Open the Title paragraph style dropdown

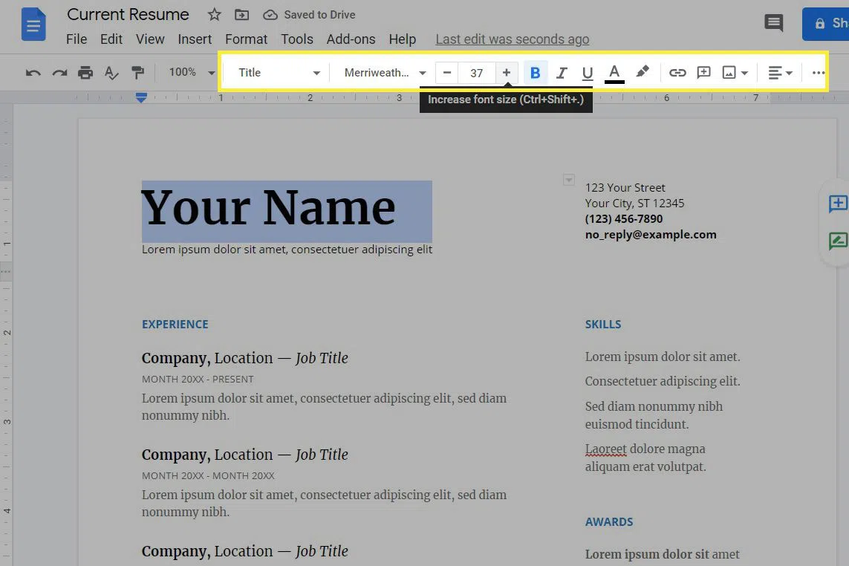pyautogui.click(x=279, y=73)
